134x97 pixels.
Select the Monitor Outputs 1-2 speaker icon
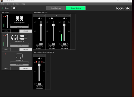(19, 19)
